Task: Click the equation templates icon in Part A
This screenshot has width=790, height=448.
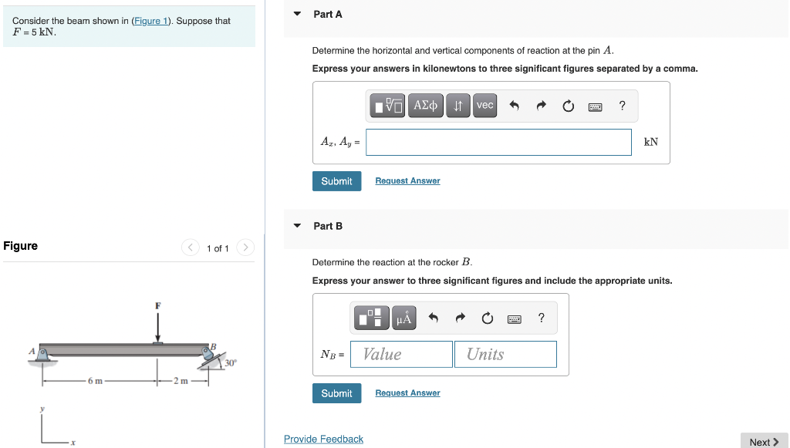Action: (x=386, y=106)
